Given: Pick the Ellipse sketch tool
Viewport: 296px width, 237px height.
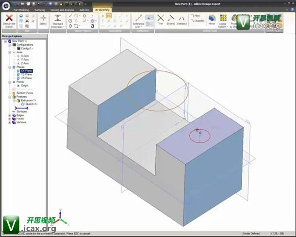Looking at the screenshot, I should click(x=70, y=26).
